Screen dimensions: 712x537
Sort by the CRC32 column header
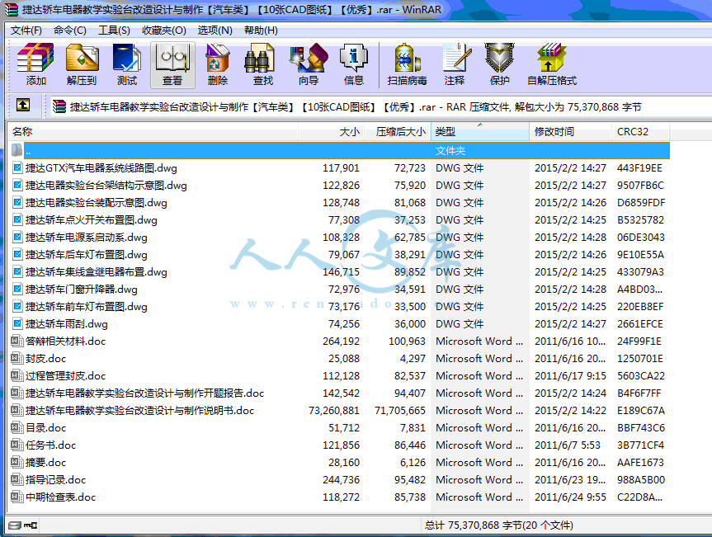641,132
